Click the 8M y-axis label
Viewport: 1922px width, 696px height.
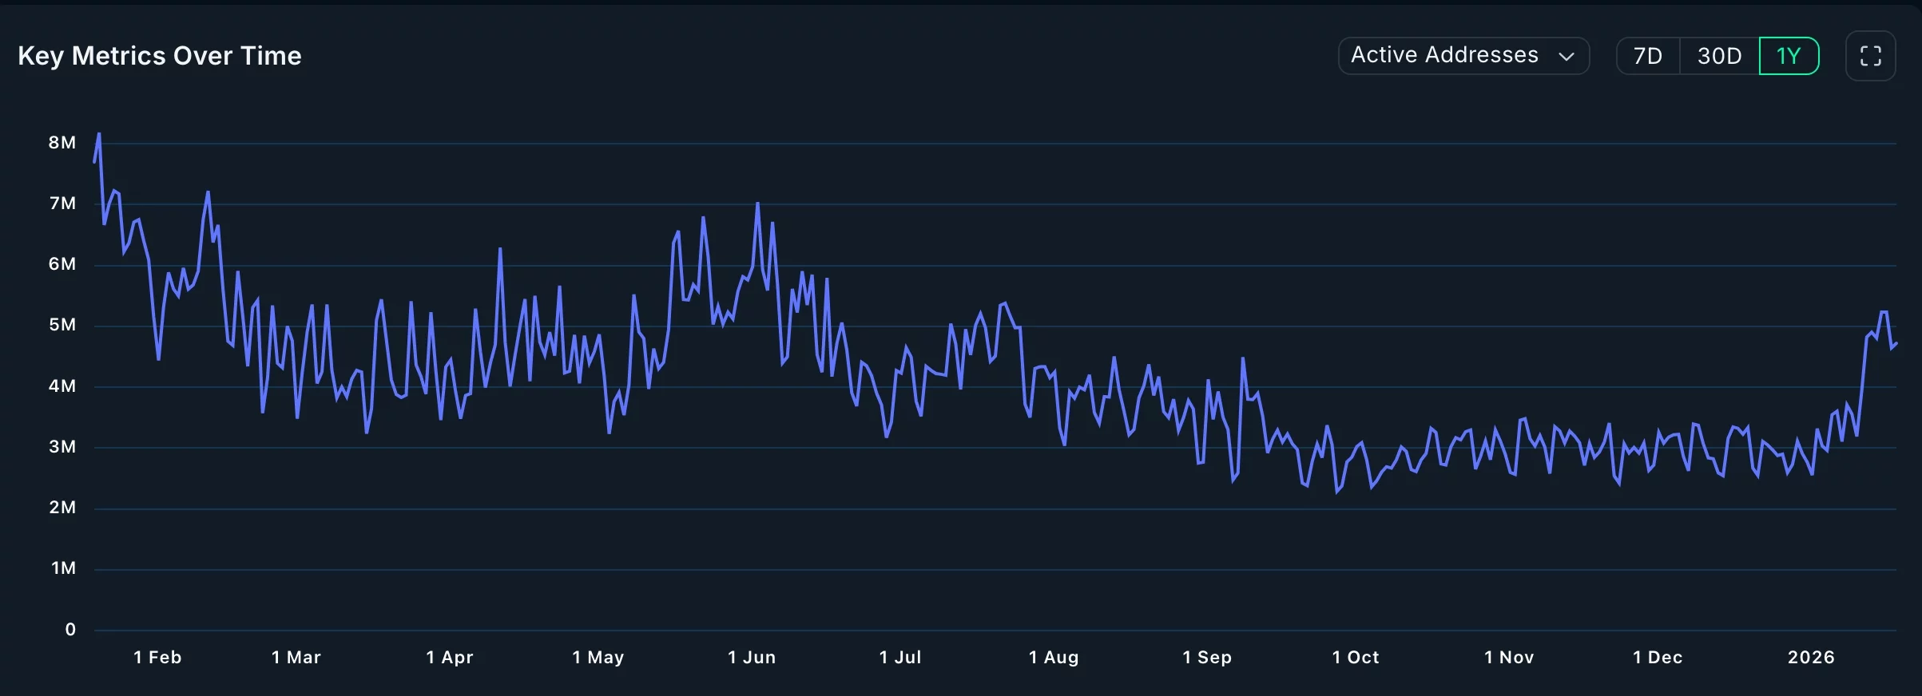(62, 143)
